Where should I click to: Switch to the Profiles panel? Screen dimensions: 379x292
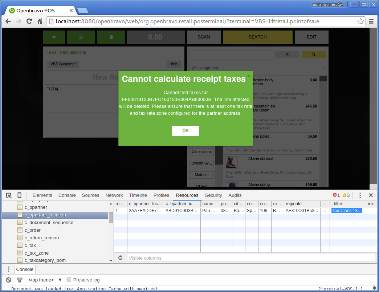point(161,195)
